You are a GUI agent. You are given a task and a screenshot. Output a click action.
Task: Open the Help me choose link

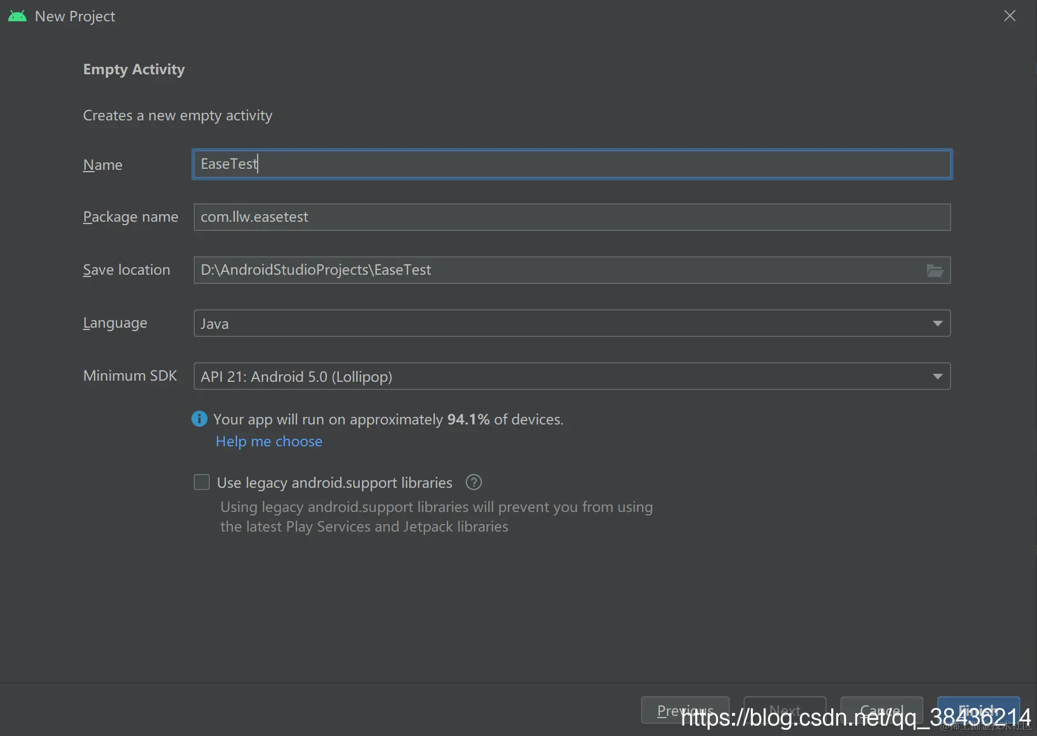click(269, 441)
